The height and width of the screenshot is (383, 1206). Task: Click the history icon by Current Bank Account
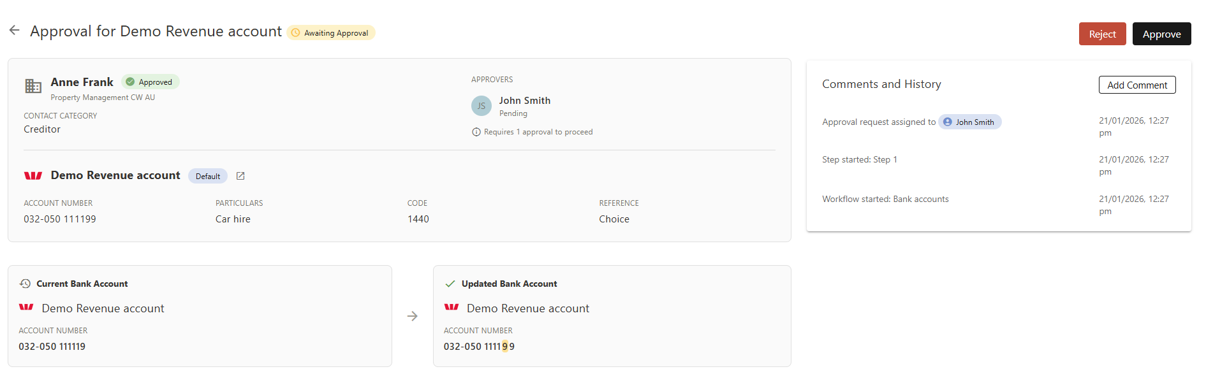click(26, 284)
